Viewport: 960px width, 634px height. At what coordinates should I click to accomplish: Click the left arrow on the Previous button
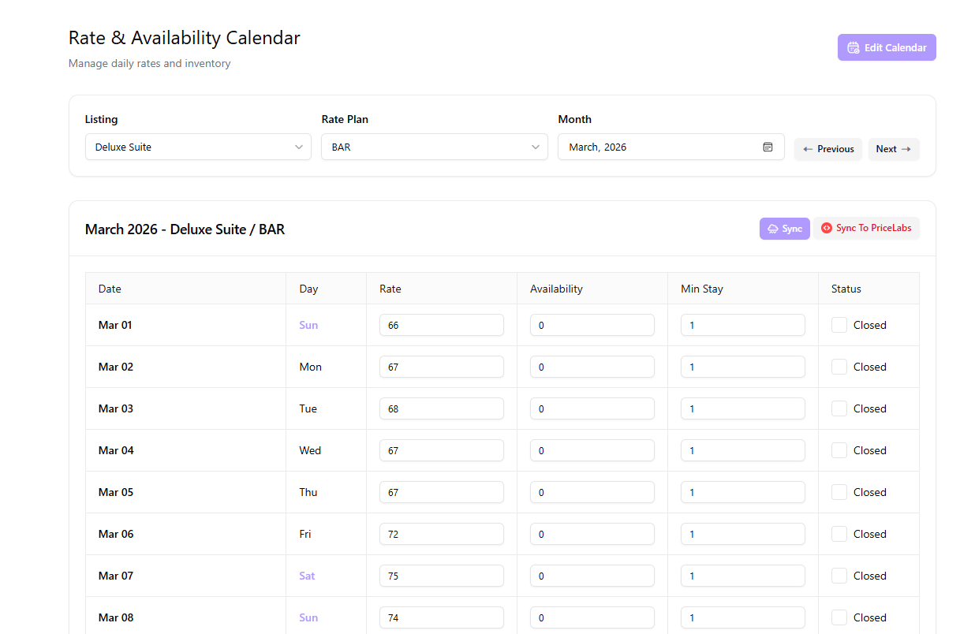point(807,149)
